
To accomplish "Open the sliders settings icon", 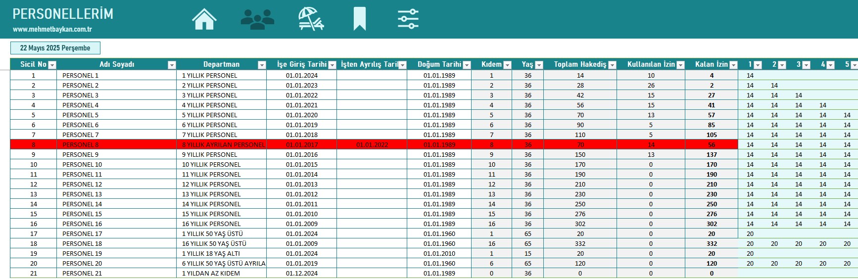I will 408,19.
